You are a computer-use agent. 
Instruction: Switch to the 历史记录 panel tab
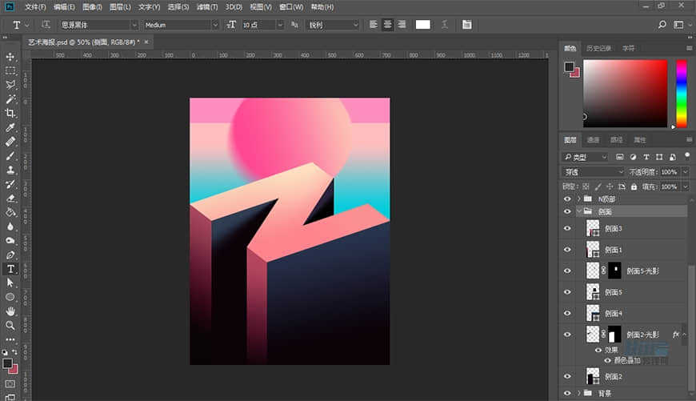click(x=598, y=49)
